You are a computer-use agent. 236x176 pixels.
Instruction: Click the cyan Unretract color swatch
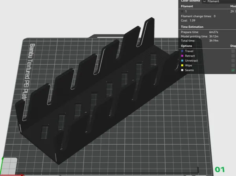[x=182, y=61]
